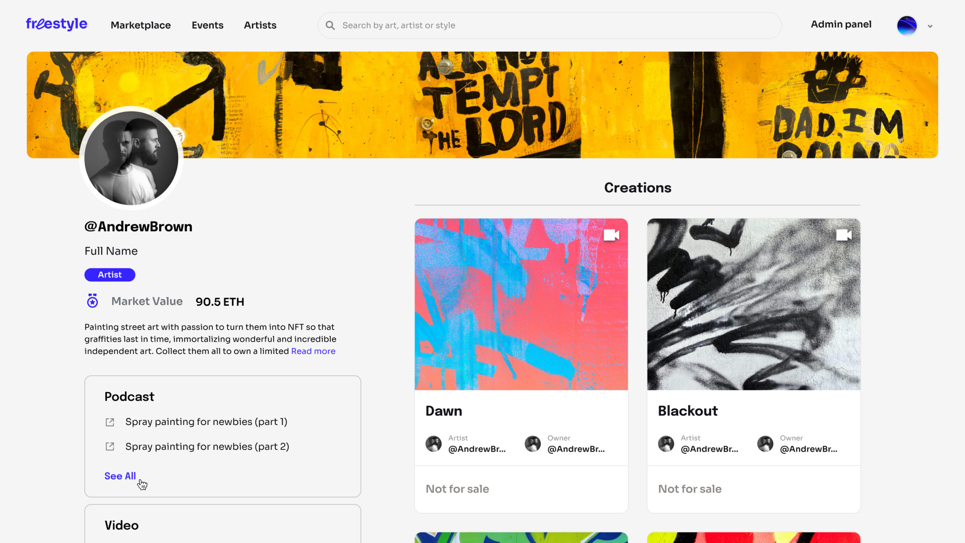Viewport: 965px width, 543px height.
Task: Expand the account dropdown chevron
Action: point(930,26)
